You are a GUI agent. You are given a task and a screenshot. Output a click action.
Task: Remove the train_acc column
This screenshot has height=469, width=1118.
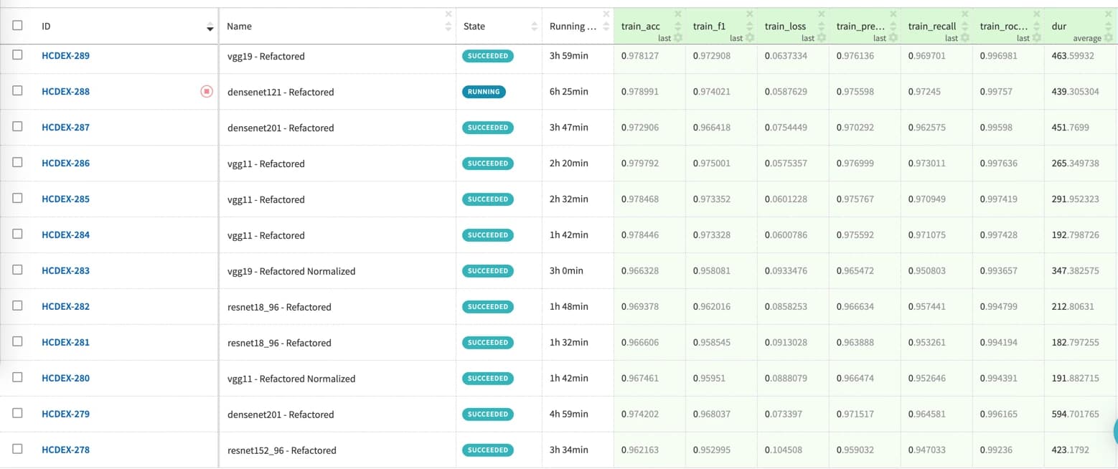point(678,14)
